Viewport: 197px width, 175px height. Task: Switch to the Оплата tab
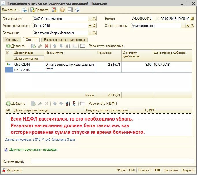point(31,40)
